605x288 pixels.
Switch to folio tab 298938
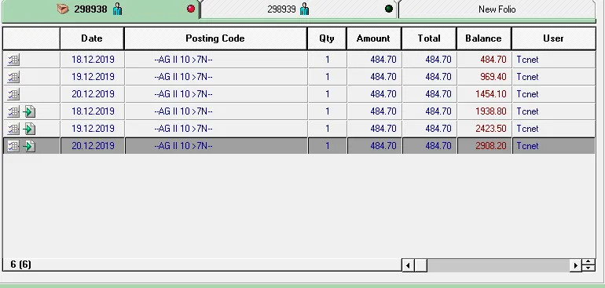(101, 9)
